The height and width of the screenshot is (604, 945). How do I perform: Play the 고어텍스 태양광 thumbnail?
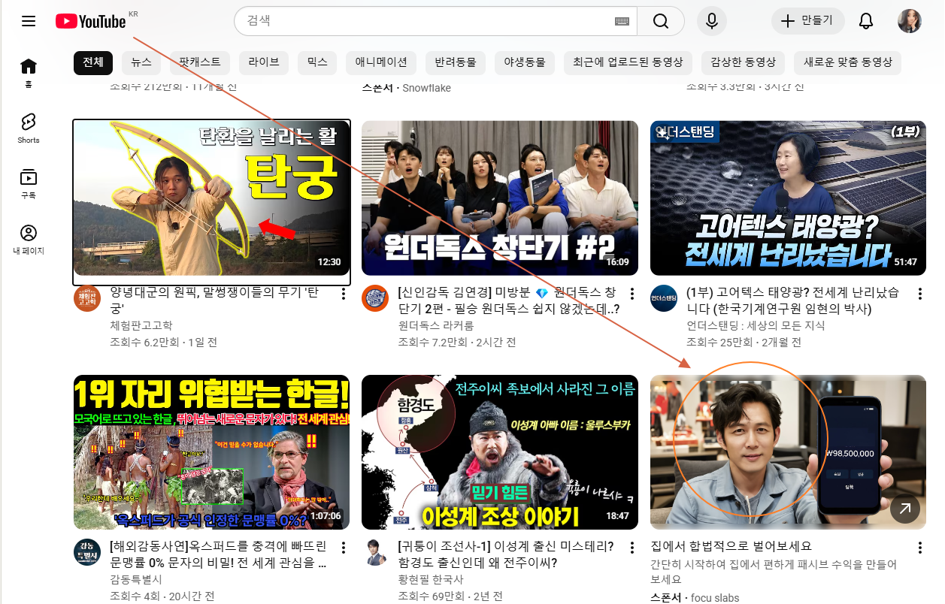point(788,198)
